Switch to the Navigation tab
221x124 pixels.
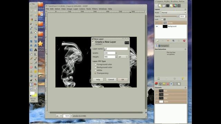(163, 46)
